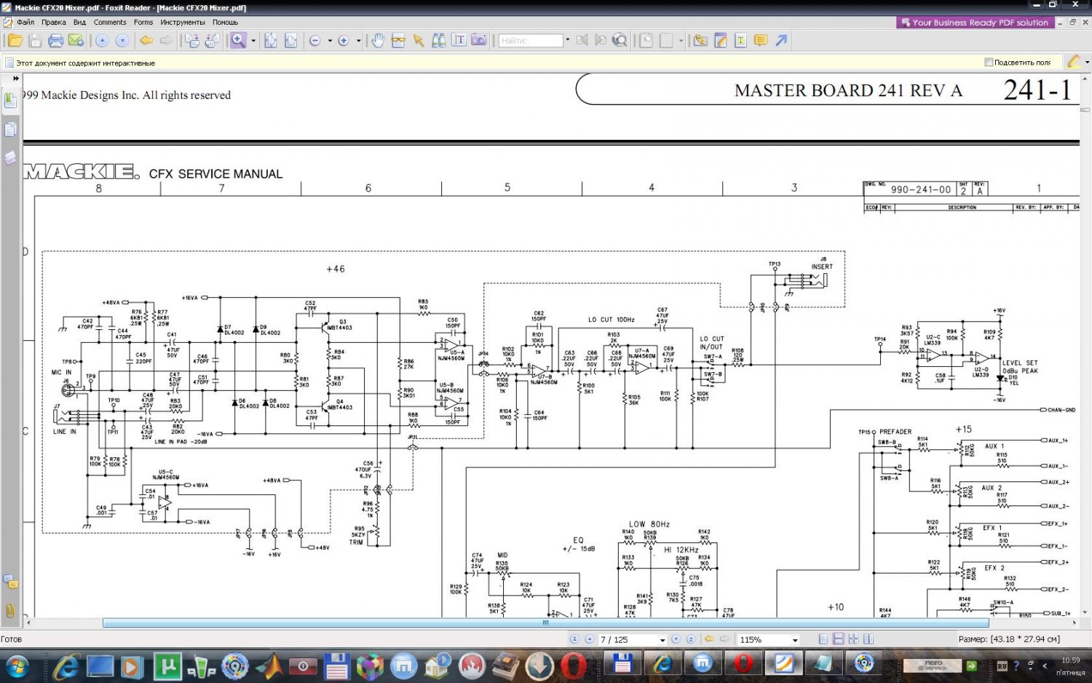Return to previous view with yellow back arrow
1092x683 pixels.
pos(146,41)
